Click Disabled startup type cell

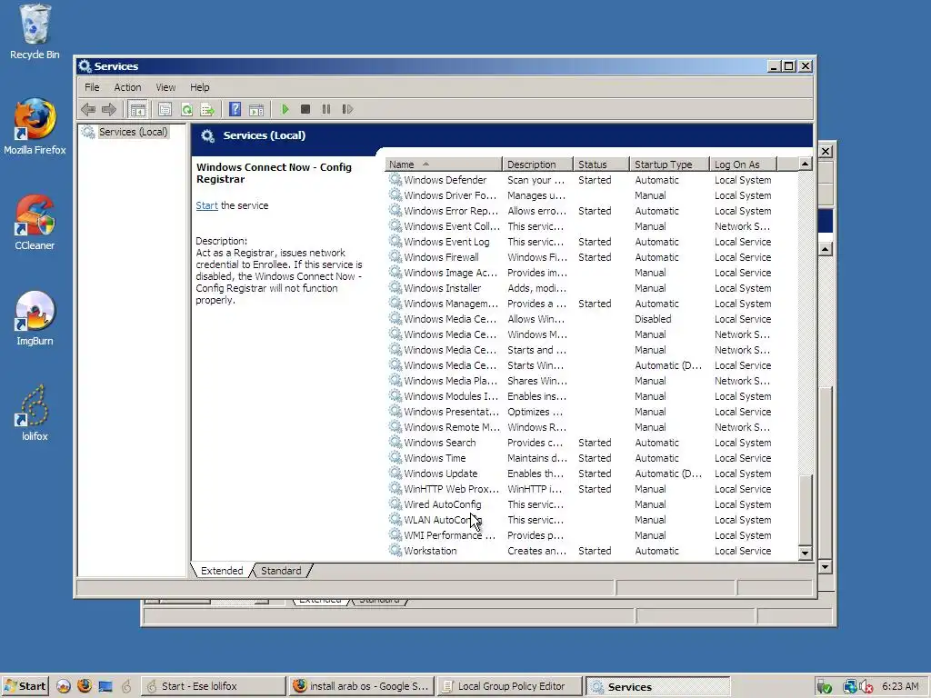point(653,319)
